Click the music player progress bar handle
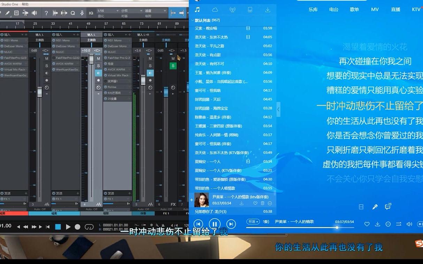Viewport: 423px width, 264px height. tap(337, 227)
